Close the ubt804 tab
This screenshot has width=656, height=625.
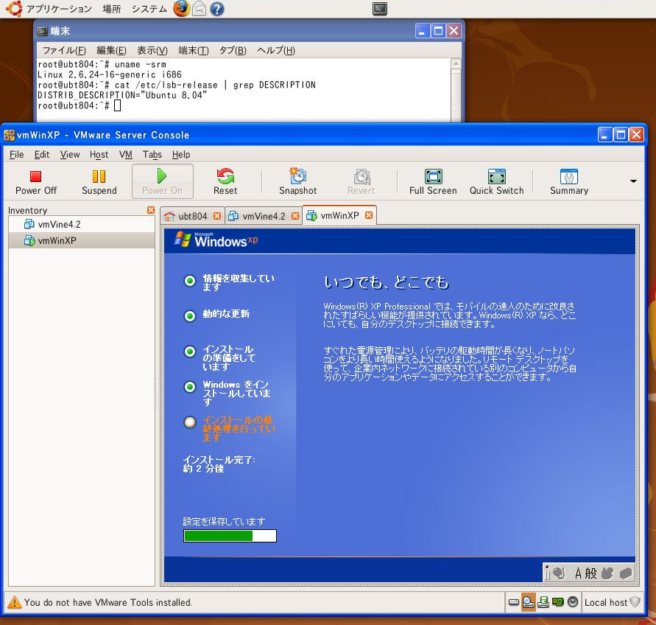coord(216,216)
